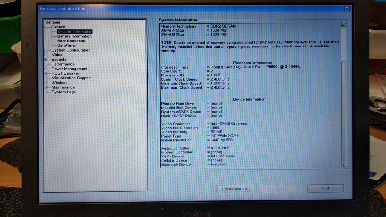Screen dimensions: 386x217
Task: Select the Performance category label
Action: (63, 64)
